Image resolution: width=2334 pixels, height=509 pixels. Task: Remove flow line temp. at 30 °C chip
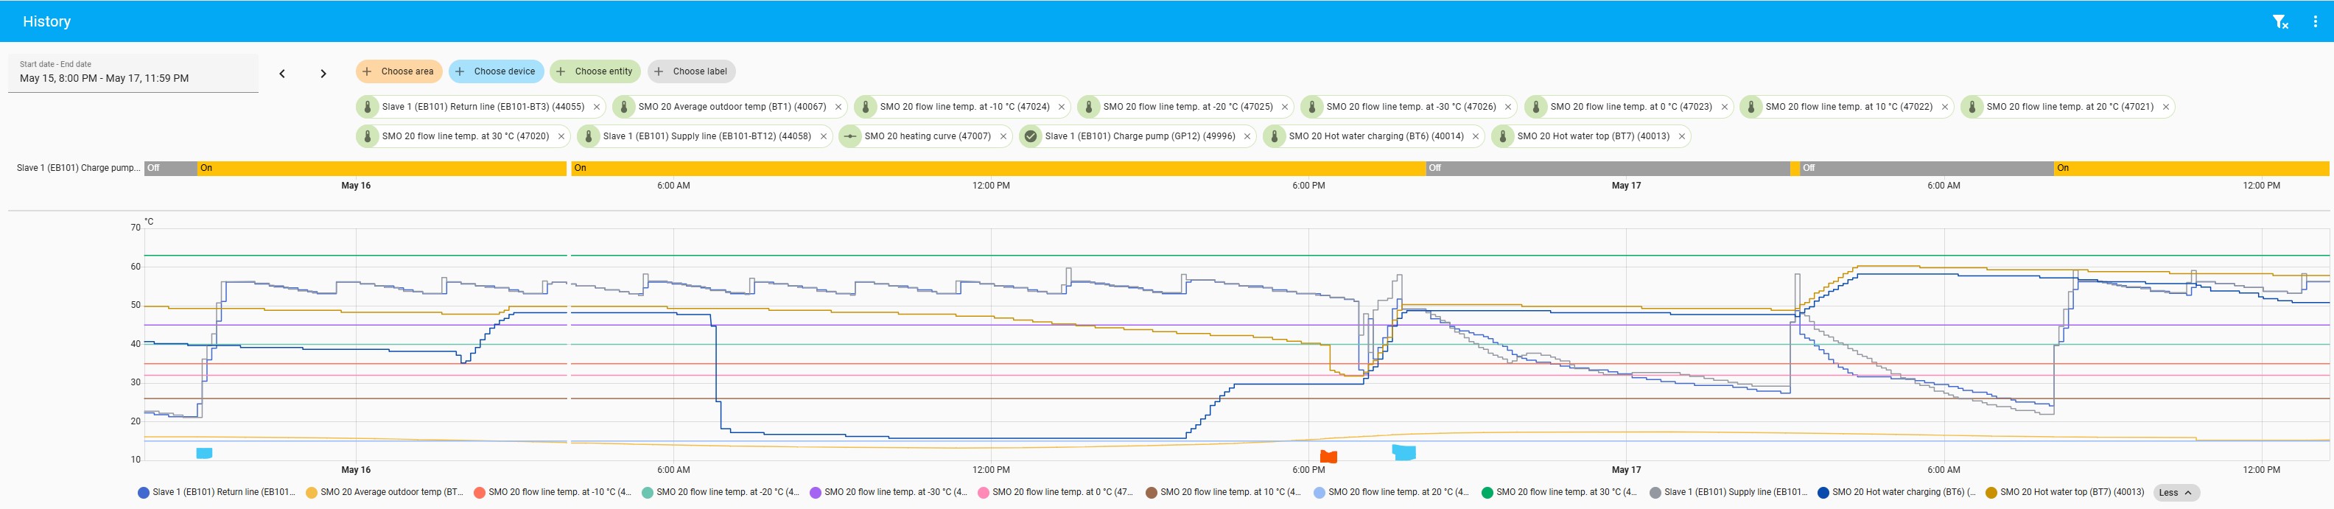pyautogui.click(x=561, y=137)
